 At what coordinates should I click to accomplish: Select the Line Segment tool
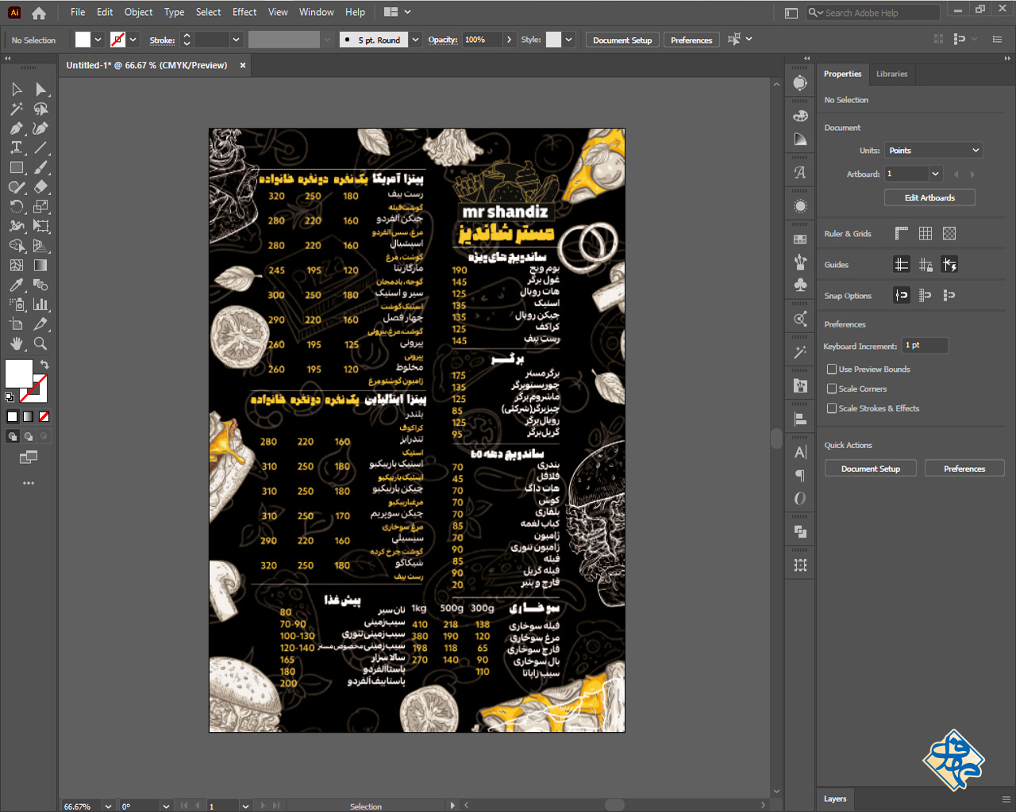pos(41,147)
